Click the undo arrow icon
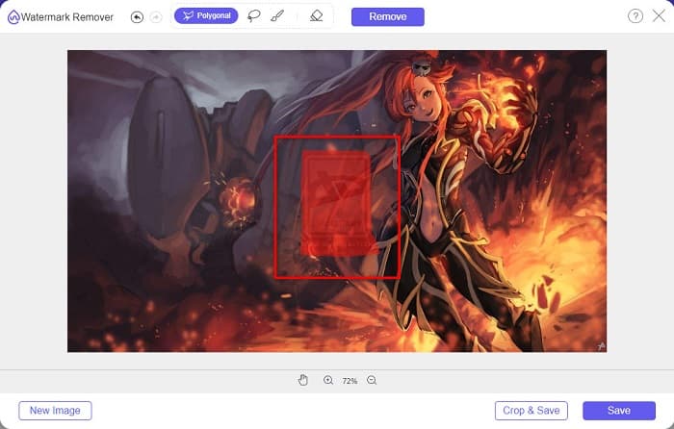 click(137, 17)
